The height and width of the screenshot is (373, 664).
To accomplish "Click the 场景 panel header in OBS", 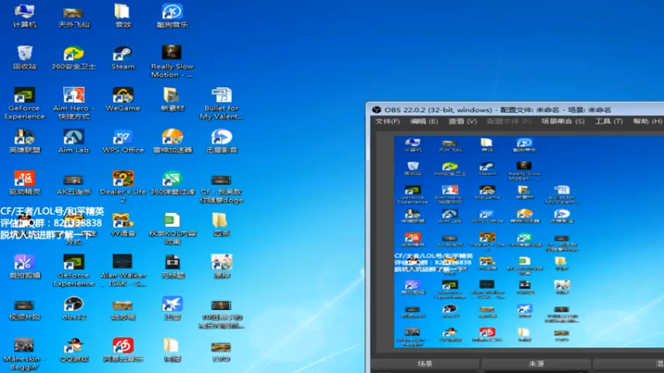I will (425, 364).
